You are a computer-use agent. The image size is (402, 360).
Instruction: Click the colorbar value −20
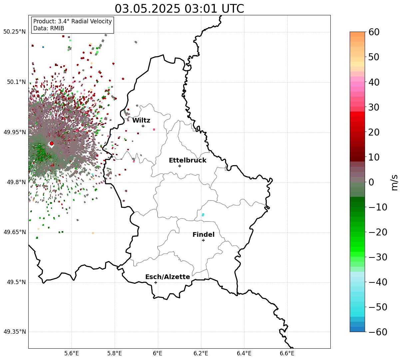[x=378, y=232]
